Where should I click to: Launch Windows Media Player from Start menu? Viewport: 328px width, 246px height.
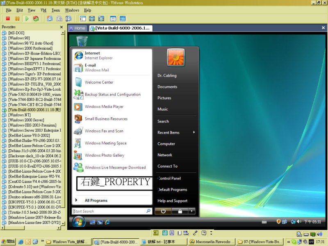112,107
